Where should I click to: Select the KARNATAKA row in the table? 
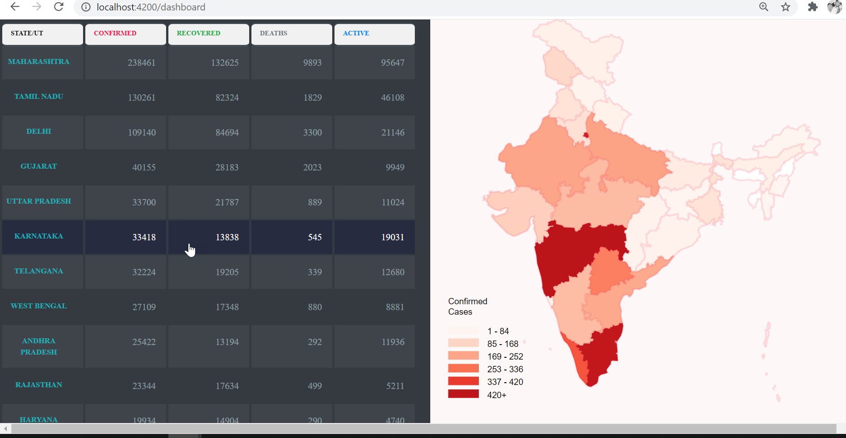pos(39,236)
